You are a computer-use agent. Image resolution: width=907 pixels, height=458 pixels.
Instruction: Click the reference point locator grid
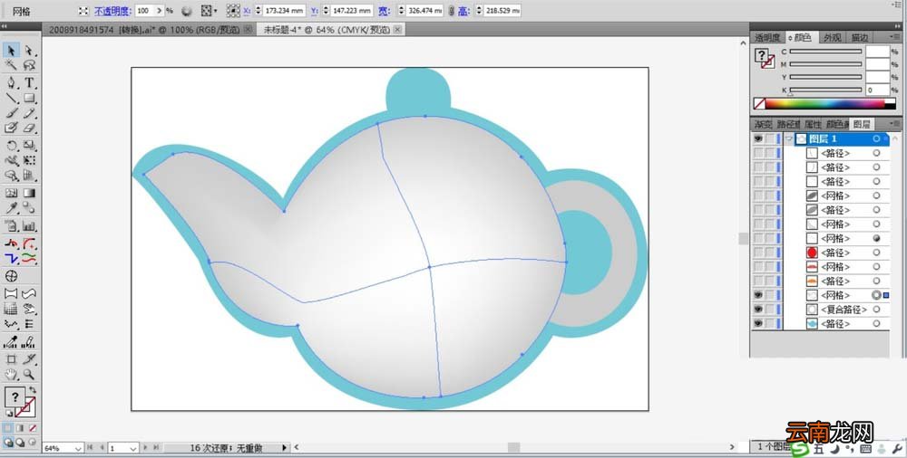pyautogui.click(x=233, y=11)
